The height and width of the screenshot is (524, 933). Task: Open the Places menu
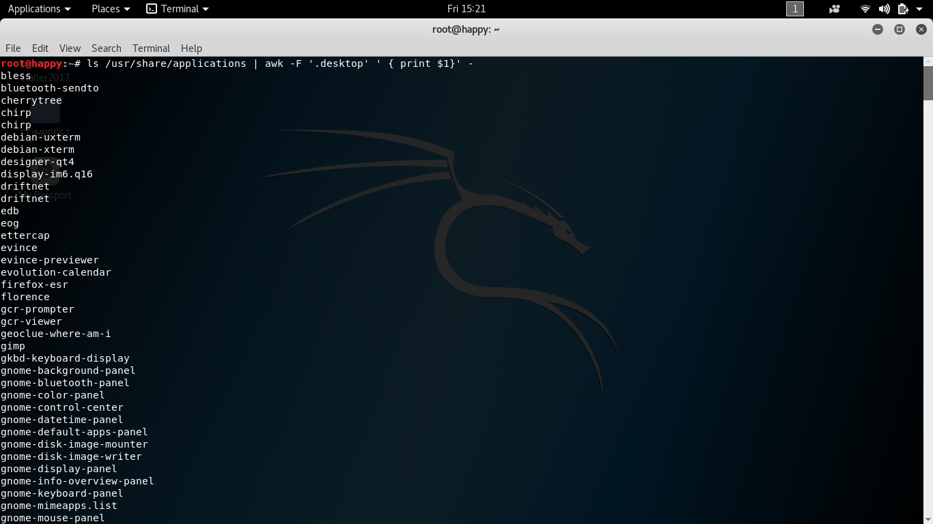[x=111, y=9]
